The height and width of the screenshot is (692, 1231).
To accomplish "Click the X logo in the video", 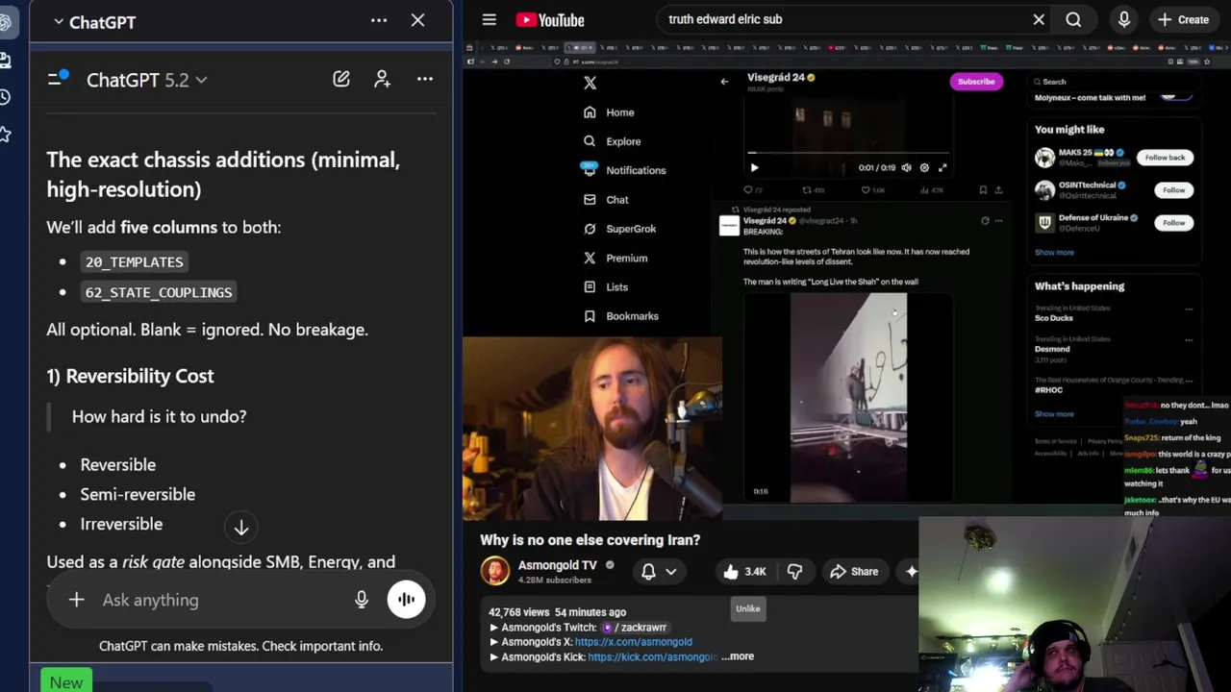I will point(590,83).
